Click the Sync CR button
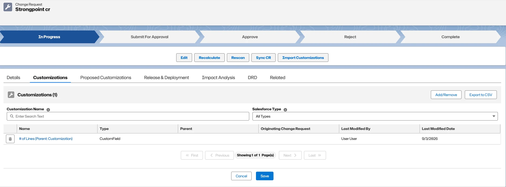The height and width of the screenshot is (187, 506). point(264,58)
